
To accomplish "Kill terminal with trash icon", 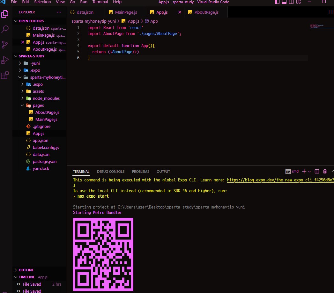I will pos(325,172).
